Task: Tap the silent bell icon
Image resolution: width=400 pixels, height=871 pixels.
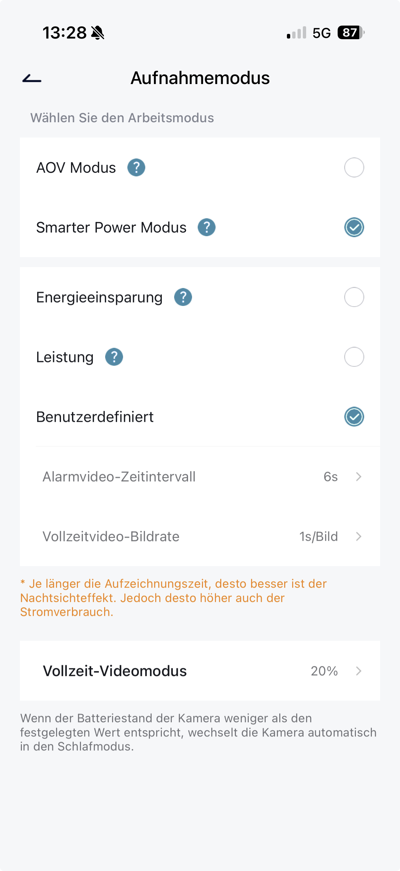Action: pos(98,33)
